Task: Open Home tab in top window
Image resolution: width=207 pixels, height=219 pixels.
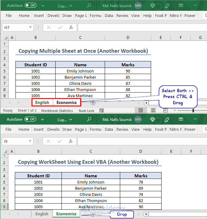Action: pos(24,15)
